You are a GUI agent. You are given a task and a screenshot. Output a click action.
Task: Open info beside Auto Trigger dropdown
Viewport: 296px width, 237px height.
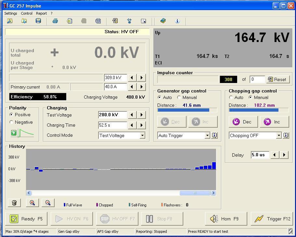pyautogui.click(x=214, y=135)
